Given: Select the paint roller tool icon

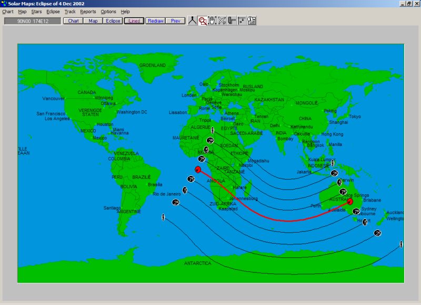Looking at the screenshot, I should [232, 21].
